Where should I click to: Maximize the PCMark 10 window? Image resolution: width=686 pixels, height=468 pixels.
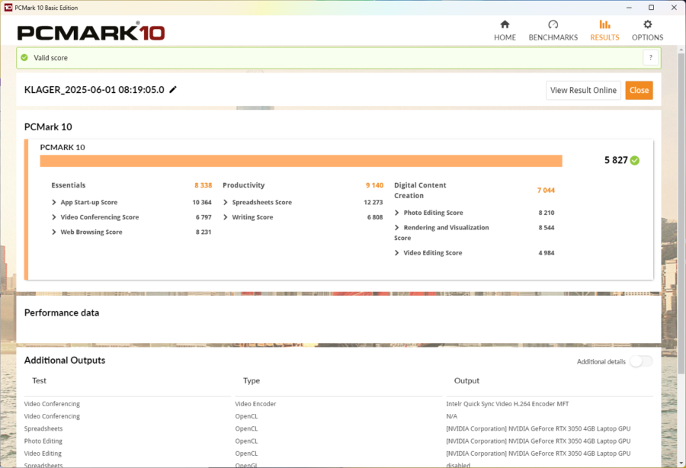tap(651, 8)
